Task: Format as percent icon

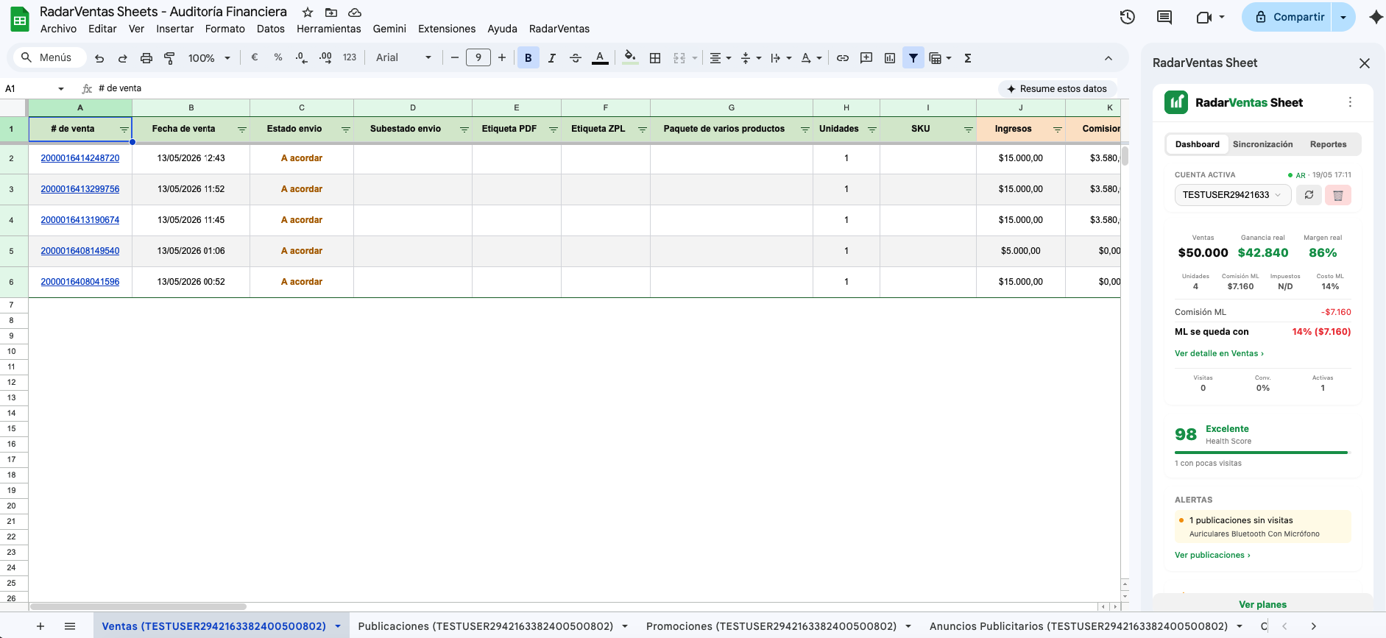Action: 278,57
